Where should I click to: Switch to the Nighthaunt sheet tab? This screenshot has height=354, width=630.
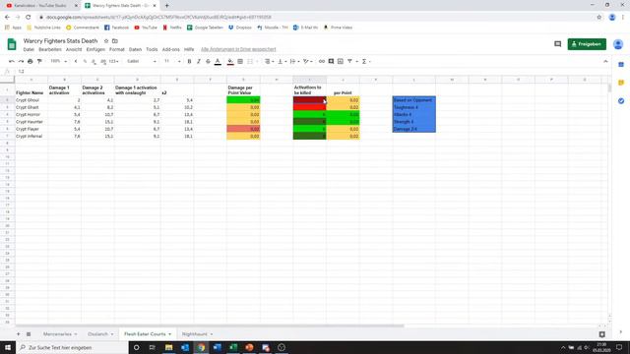pos(197,334)
